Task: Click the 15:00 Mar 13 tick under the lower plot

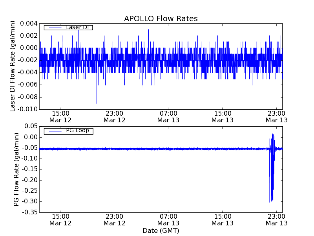Action: [223, 219]
